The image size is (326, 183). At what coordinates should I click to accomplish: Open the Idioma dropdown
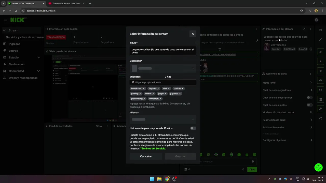click(163, 119)
